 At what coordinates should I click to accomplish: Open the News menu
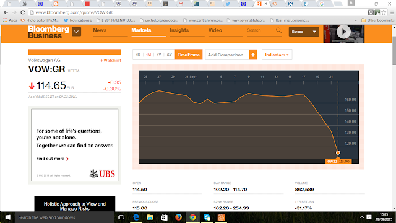tap(100, 30)
